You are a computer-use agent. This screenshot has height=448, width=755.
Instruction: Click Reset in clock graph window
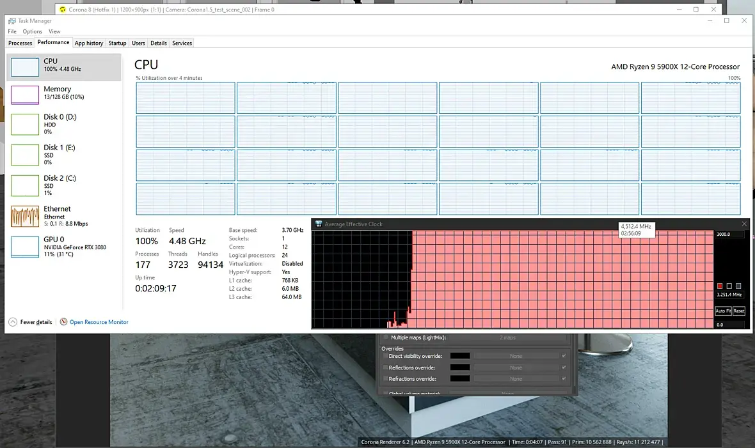(738, 311)
